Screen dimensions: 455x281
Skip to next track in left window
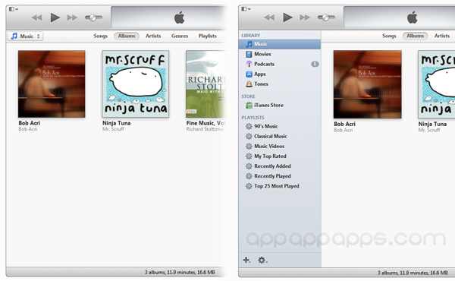click(x=72, y=17)
